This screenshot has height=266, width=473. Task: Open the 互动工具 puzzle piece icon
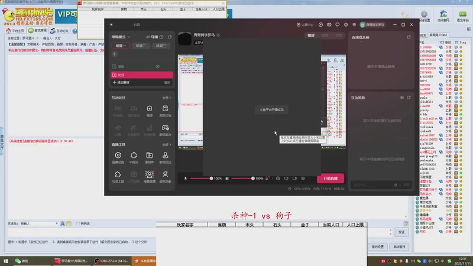click(x=118, y=177)
